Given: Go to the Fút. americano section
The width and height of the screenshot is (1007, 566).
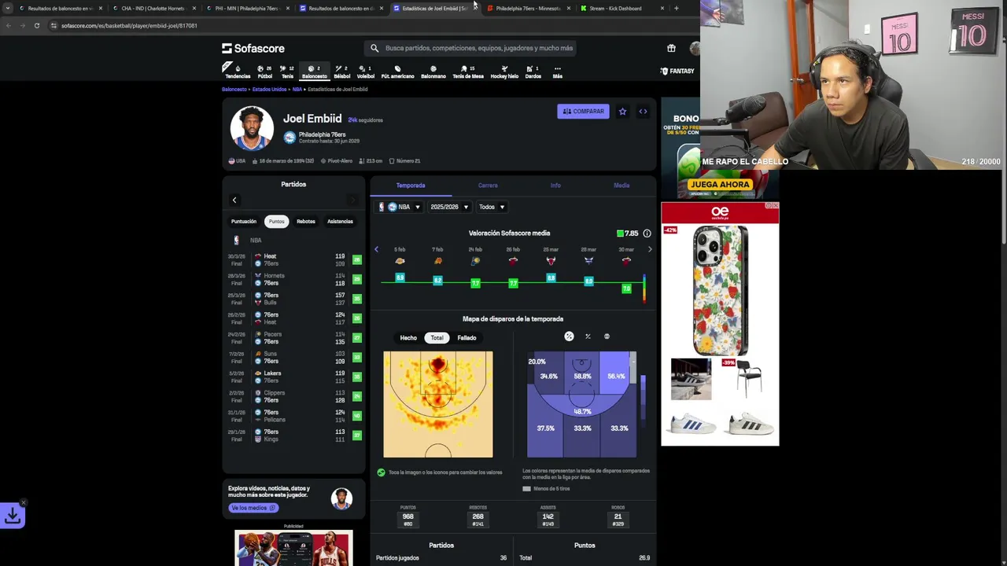Looking at the screenshot, I should click(x=397, y=71).
